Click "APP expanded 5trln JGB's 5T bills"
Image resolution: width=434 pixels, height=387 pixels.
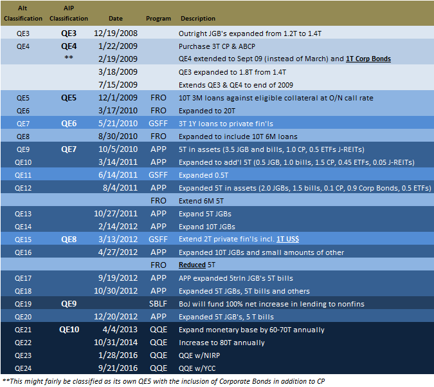pos(236,278)
